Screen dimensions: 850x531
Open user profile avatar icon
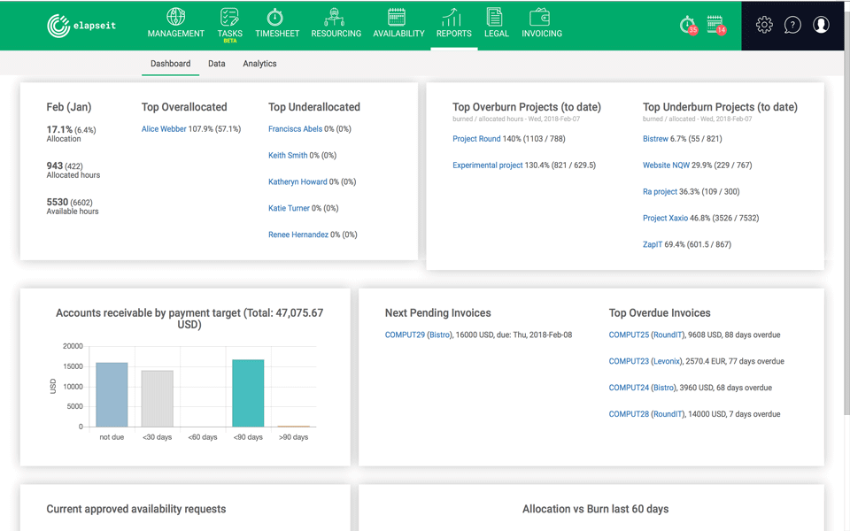coord(822,25)
